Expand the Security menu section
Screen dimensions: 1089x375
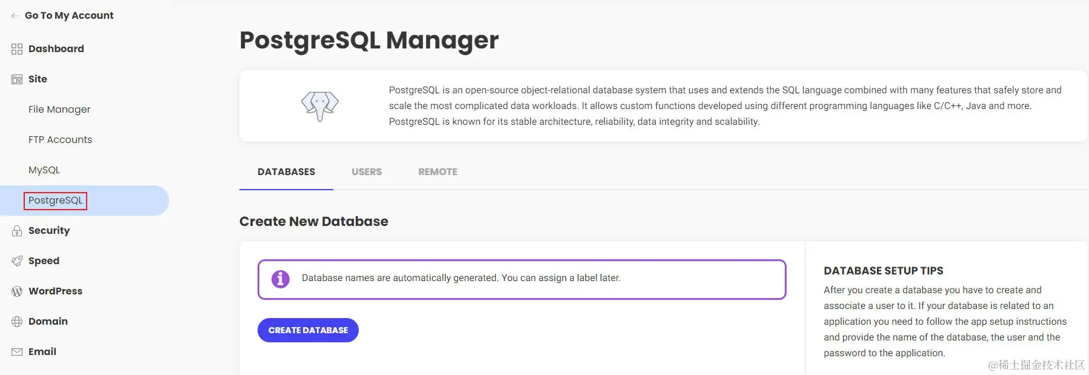(x=49, y=231)
